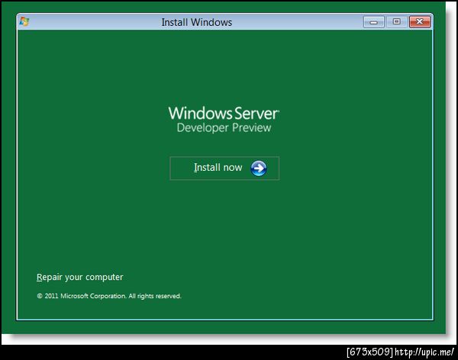The width and height of the screenshot is (458, 360).
Task: Click the Windows Server logo text
Action: tap(224, 114)
